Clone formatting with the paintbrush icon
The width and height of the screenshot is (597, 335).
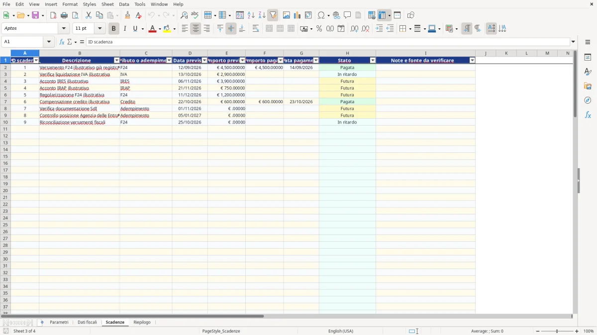(x=128, y=15)
